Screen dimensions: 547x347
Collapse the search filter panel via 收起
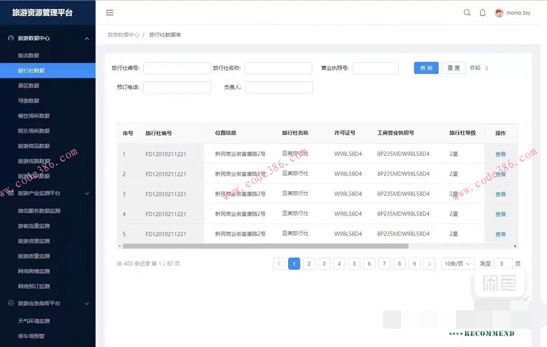(475, 68)
